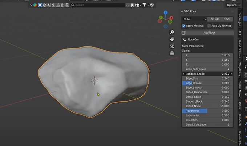This screenshot has height=146, width=247.
Task: Increase Random_Shape with the right arrow
Action: click(x=231, y=74)
